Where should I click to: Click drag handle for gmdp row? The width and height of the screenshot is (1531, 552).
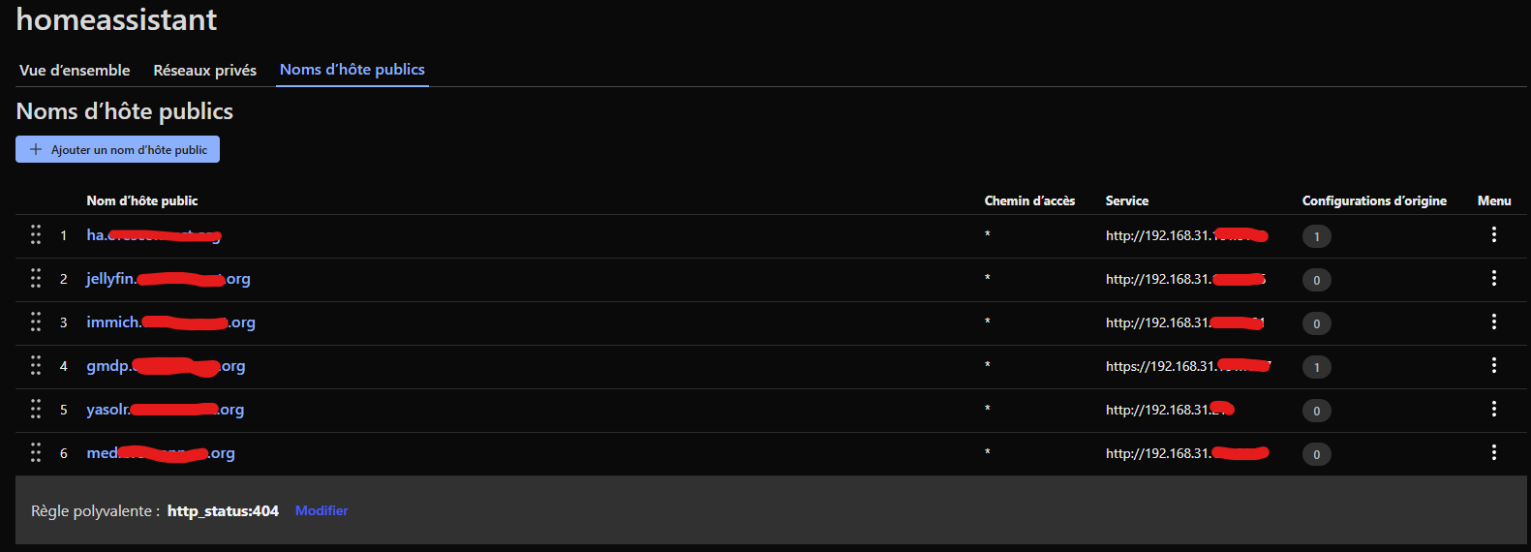(36, 366)
